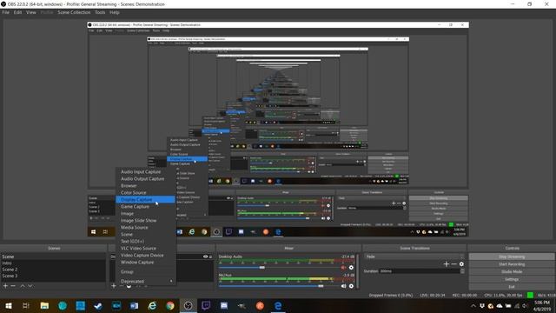556x313 pixels.
Task: Open Word from the taskbar
Action: 134,305
